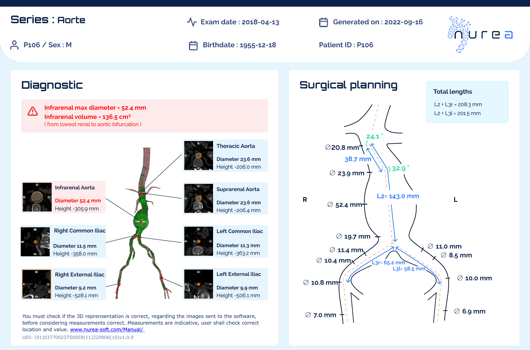Click the Surgical planning heading

tap(348, 85)
